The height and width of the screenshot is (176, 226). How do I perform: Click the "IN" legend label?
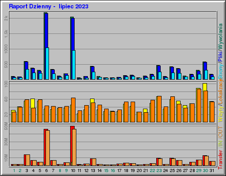(220, 143)
